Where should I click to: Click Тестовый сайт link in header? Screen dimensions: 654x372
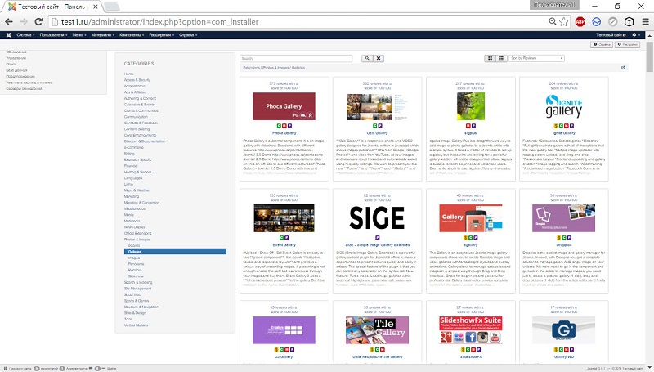[x=611, y=35]
